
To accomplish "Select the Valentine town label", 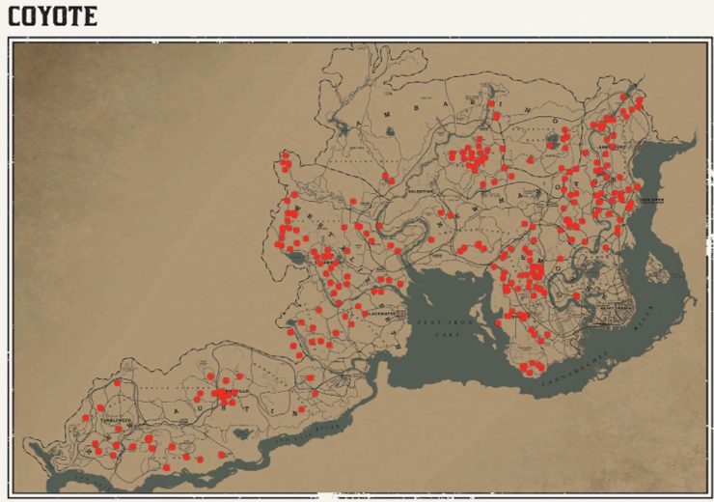I will point(420,191).
